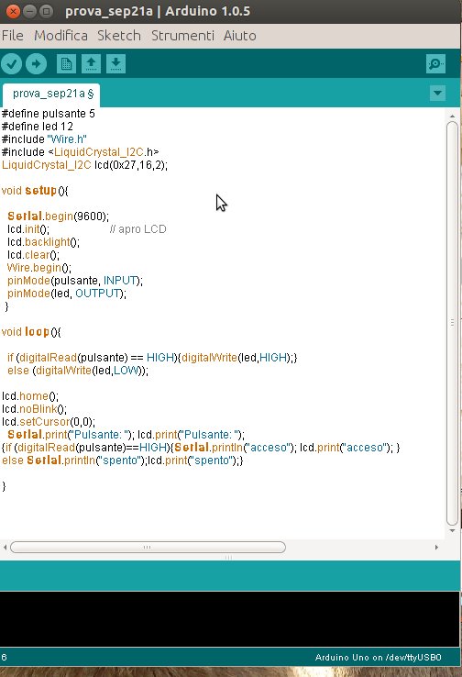Save the sketch with the Save icon
Image resolution: width=462 pixels, height=677 pixels.
pyautogui.click(x=115, y=64)
